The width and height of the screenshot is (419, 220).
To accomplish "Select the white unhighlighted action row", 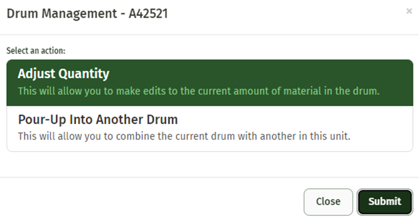I will point(209,128).
